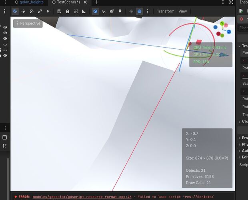
Task: Select the Scale mode tool
Action: coord(40,11)
